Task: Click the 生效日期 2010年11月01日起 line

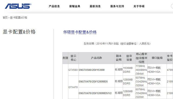Action: pyautogui.click(x=117, y=44)
